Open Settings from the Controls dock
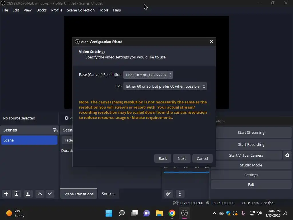 [251, 175]
